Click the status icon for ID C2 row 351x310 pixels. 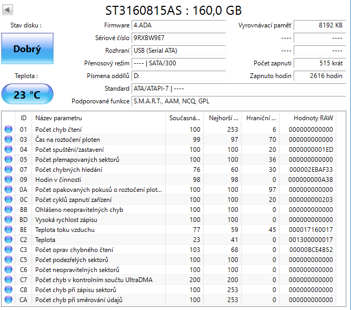8,239
